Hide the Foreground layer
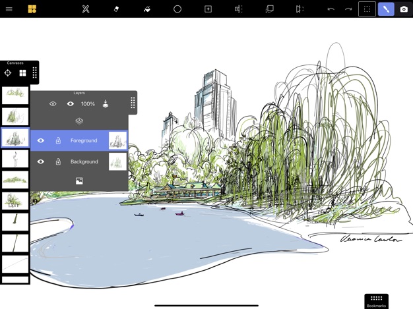 (41, 140)
